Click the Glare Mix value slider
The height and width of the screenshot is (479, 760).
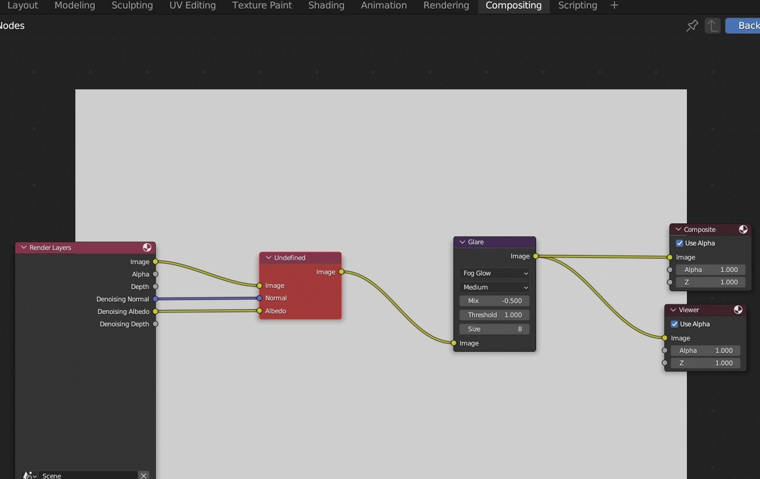[495, 301]
